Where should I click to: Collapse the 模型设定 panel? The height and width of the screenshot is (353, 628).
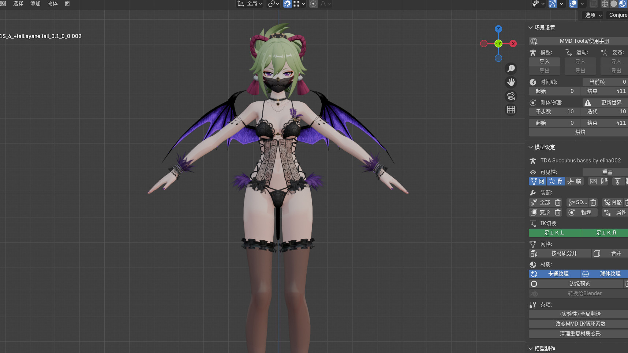[531, 147]
